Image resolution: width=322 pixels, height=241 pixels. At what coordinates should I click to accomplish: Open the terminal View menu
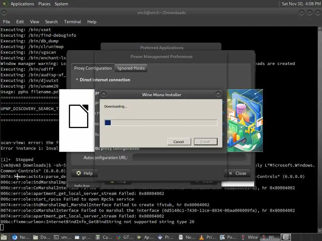tap(35, 22)
